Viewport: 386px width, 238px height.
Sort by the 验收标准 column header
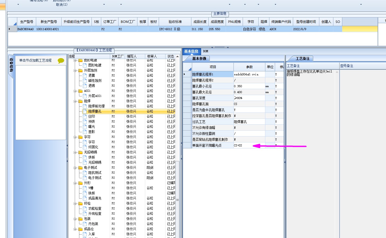(175, 22)
